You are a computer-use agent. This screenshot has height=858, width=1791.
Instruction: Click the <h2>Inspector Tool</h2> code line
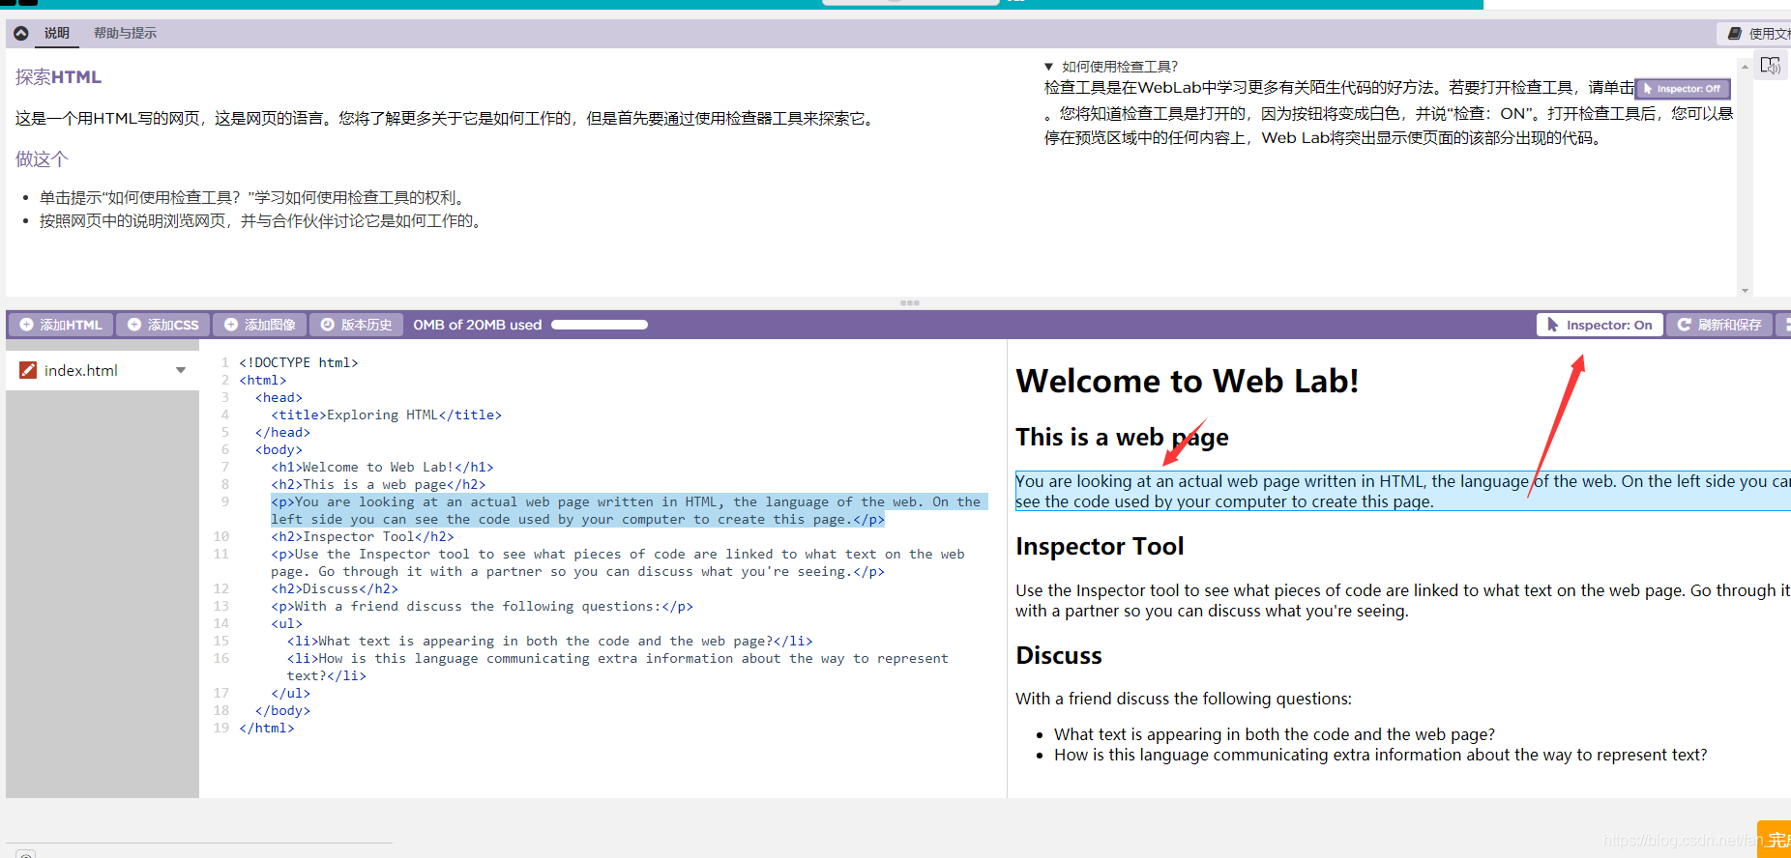pyautogui.click(x=363, y=536)
